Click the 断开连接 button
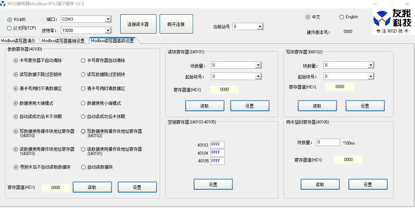 [x=176, y=24]
